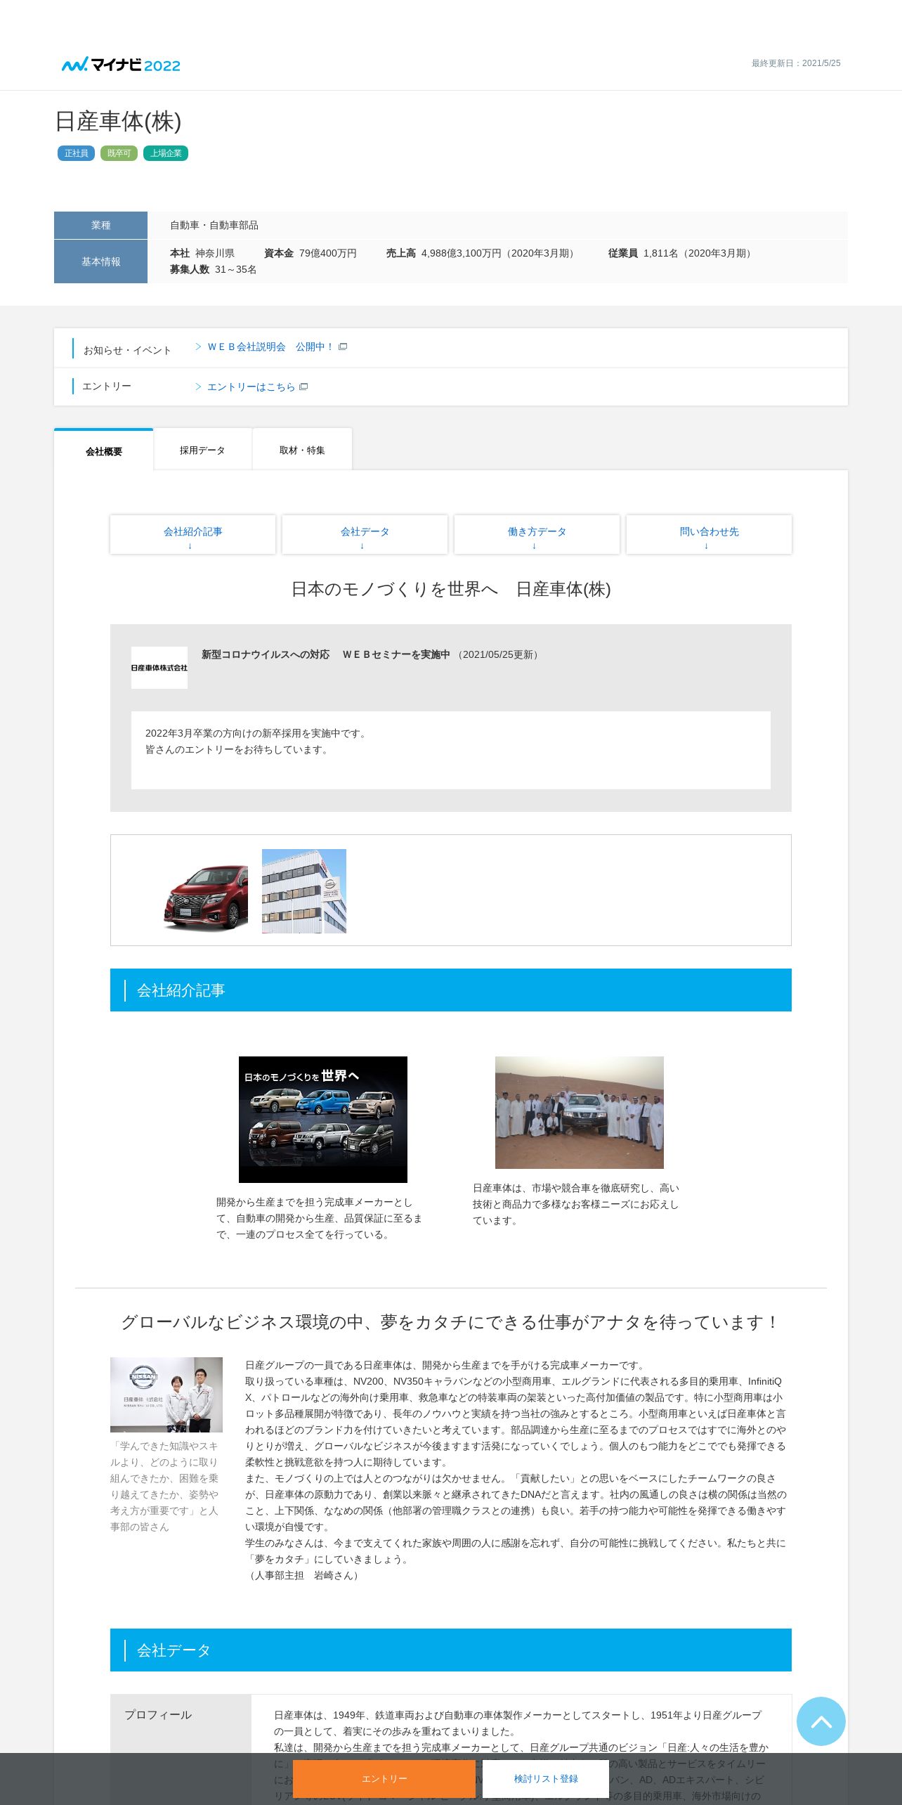
Task: Click the 検討リスト登録 button
Action: click(x=546, y=1778)
